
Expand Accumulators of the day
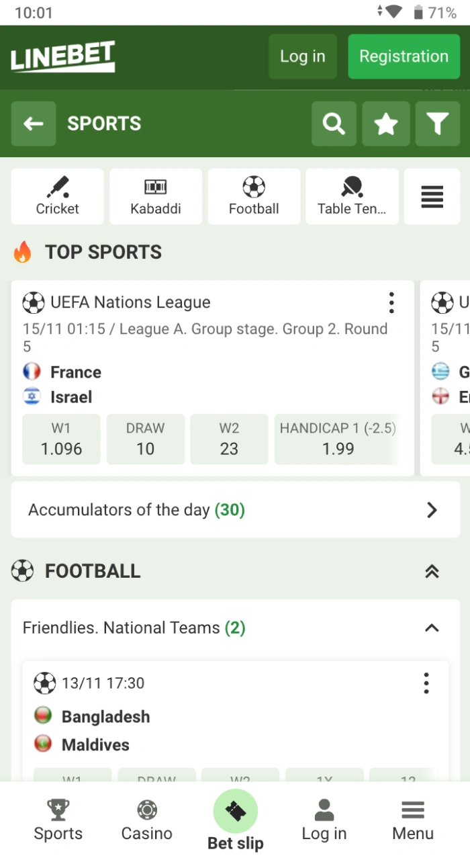(432, 510)
